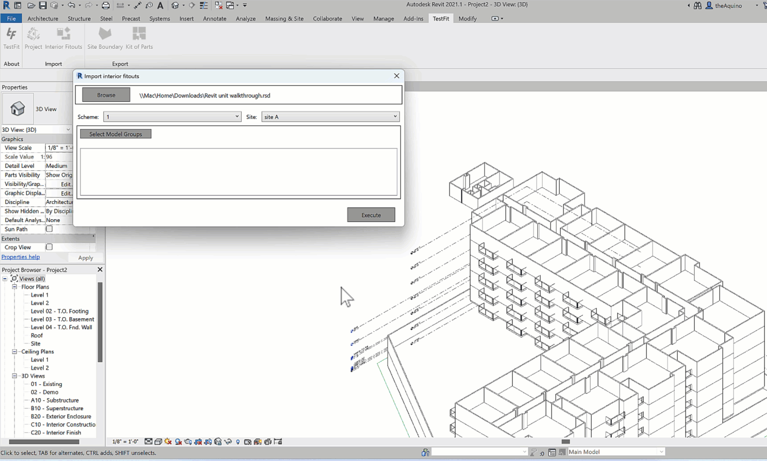The width and height of the screenshot is (767, 461).
Task: Open the Main Model design option dropdown
Action: 616,452
